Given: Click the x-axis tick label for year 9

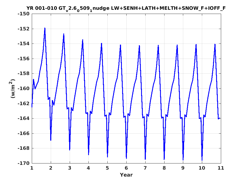Looking at the screenshot, I should tap(183, 168).
